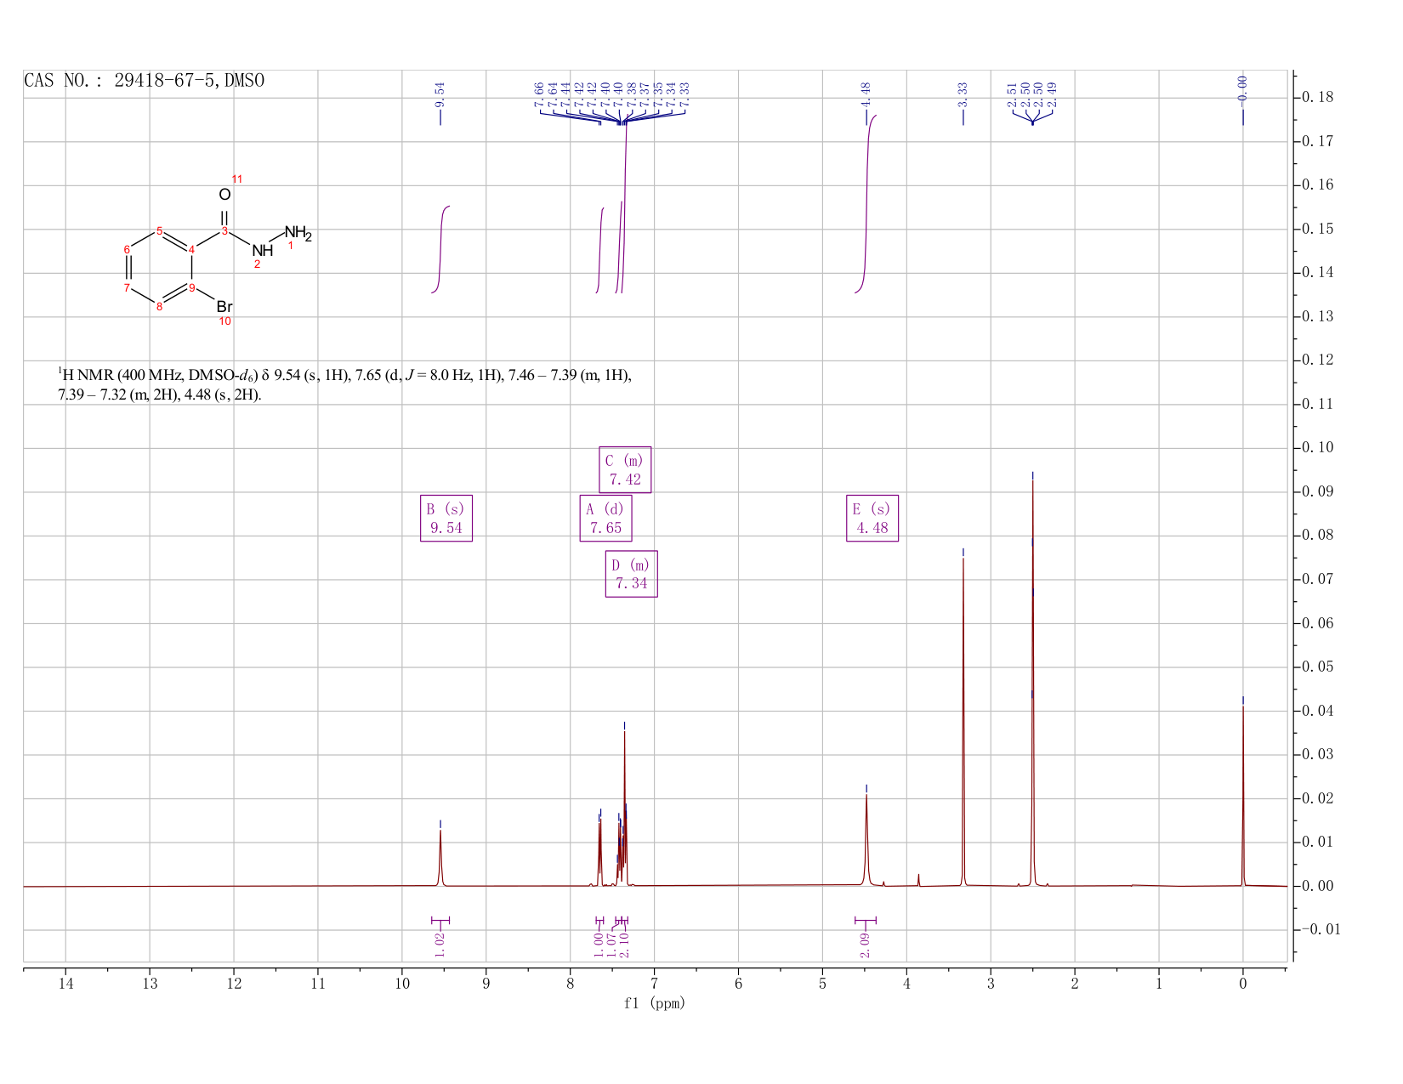
Task: Click the 10 tick on the ppm axis
Action: click(x=402, y=984)
